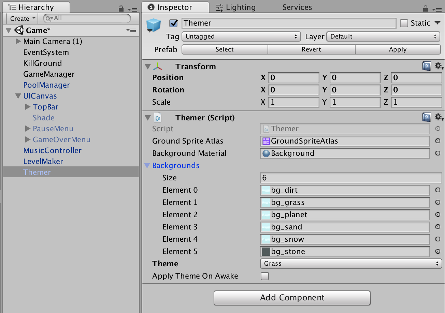Open the Inspector panel options menu
The image size is (445, 313).
(x=436, y=10)
